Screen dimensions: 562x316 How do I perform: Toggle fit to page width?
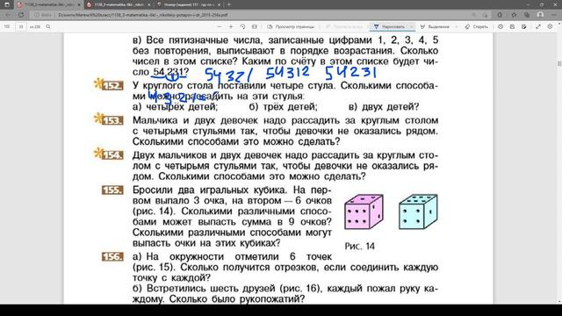[255, 26]
